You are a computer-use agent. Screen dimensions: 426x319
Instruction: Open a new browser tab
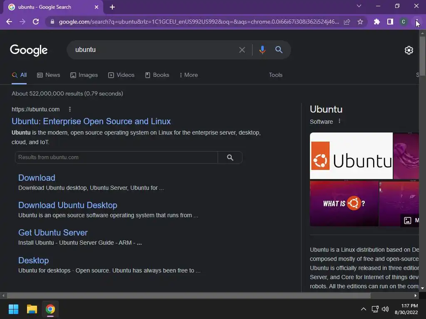112,7
